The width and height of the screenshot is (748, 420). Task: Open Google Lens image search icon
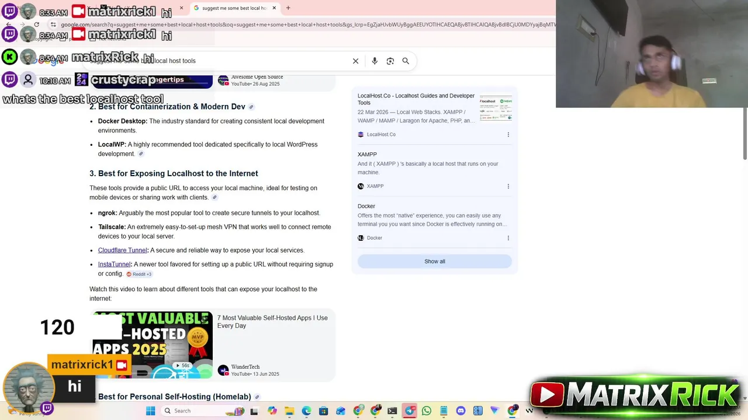390,61
